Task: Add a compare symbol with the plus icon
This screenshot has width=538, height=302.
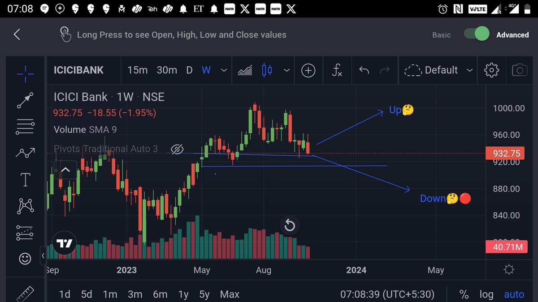Action: [308, 70]
